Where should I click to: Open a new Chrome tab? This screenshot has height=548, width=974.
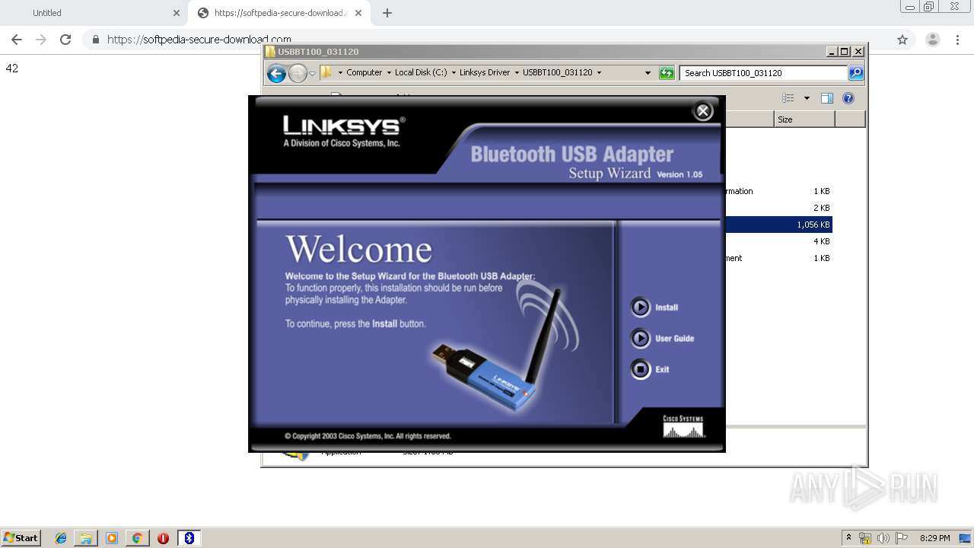[x=387, y=13]
